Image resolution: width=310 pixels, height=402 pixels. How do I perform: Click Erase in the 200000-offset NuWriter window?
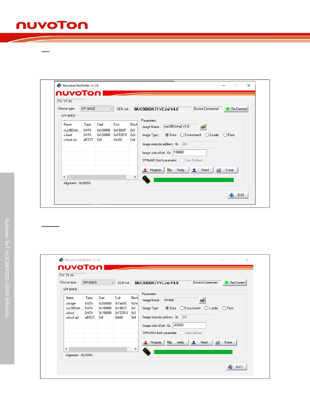coord(225,342)
